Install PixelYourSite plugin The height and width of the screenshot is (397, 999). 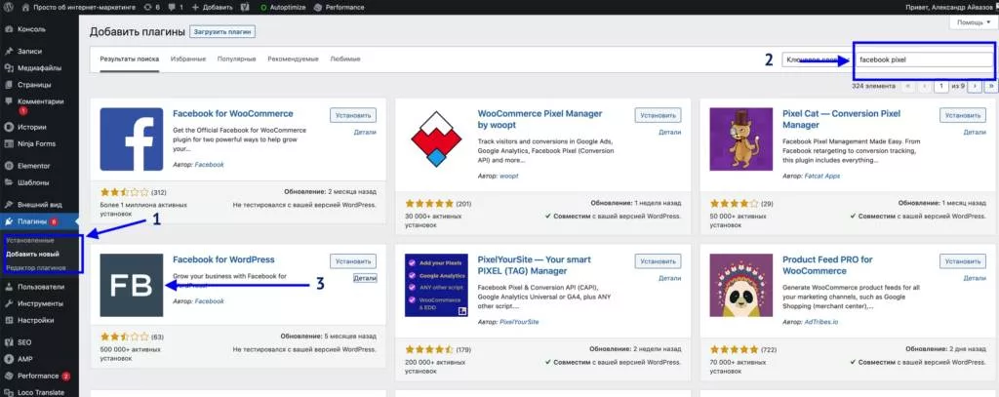(658, 261)
